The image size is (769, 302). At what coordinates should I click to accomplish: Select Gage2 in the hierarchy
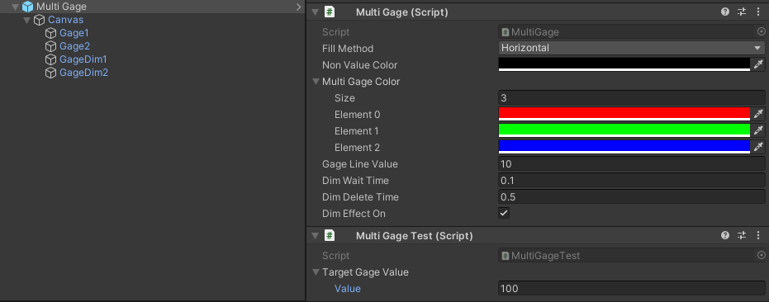[x=74, y=46]
